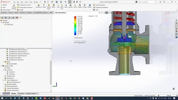The width and height of the screenshot is (178, 100).
Task: Select Surface Plots in results tree
Action: pos(11,76)
